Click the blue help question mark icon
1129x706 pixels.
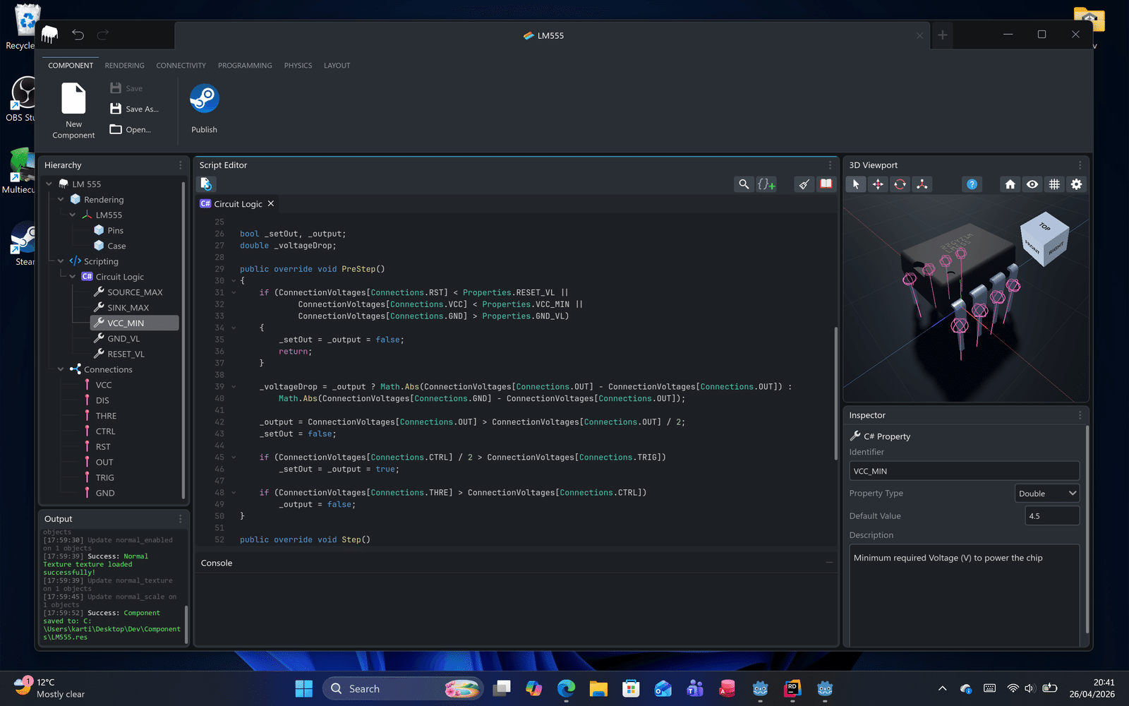(x=972, y=184)
